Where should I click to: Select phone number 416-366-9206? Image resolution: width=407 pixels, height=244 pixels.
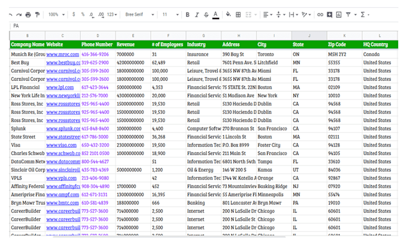98,54
